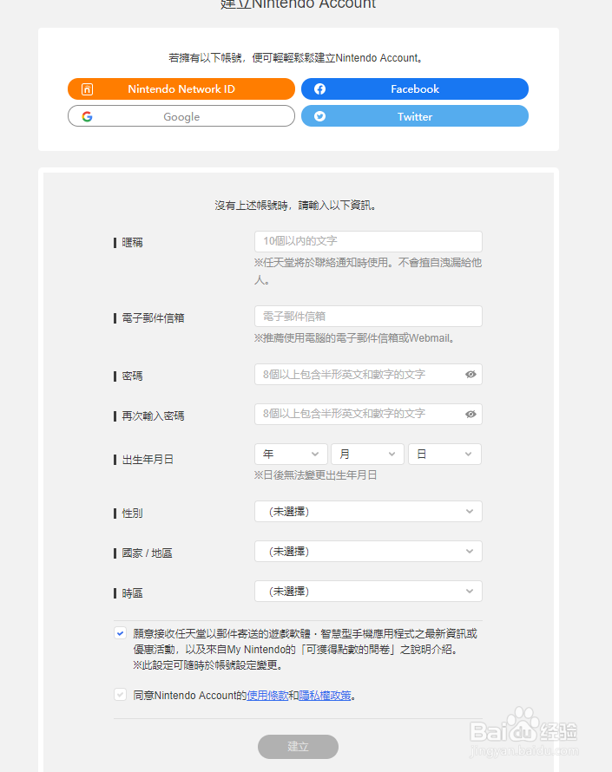Open the 使用條款 terms of use link
The image size is (612, 772).
pos(267,695)
